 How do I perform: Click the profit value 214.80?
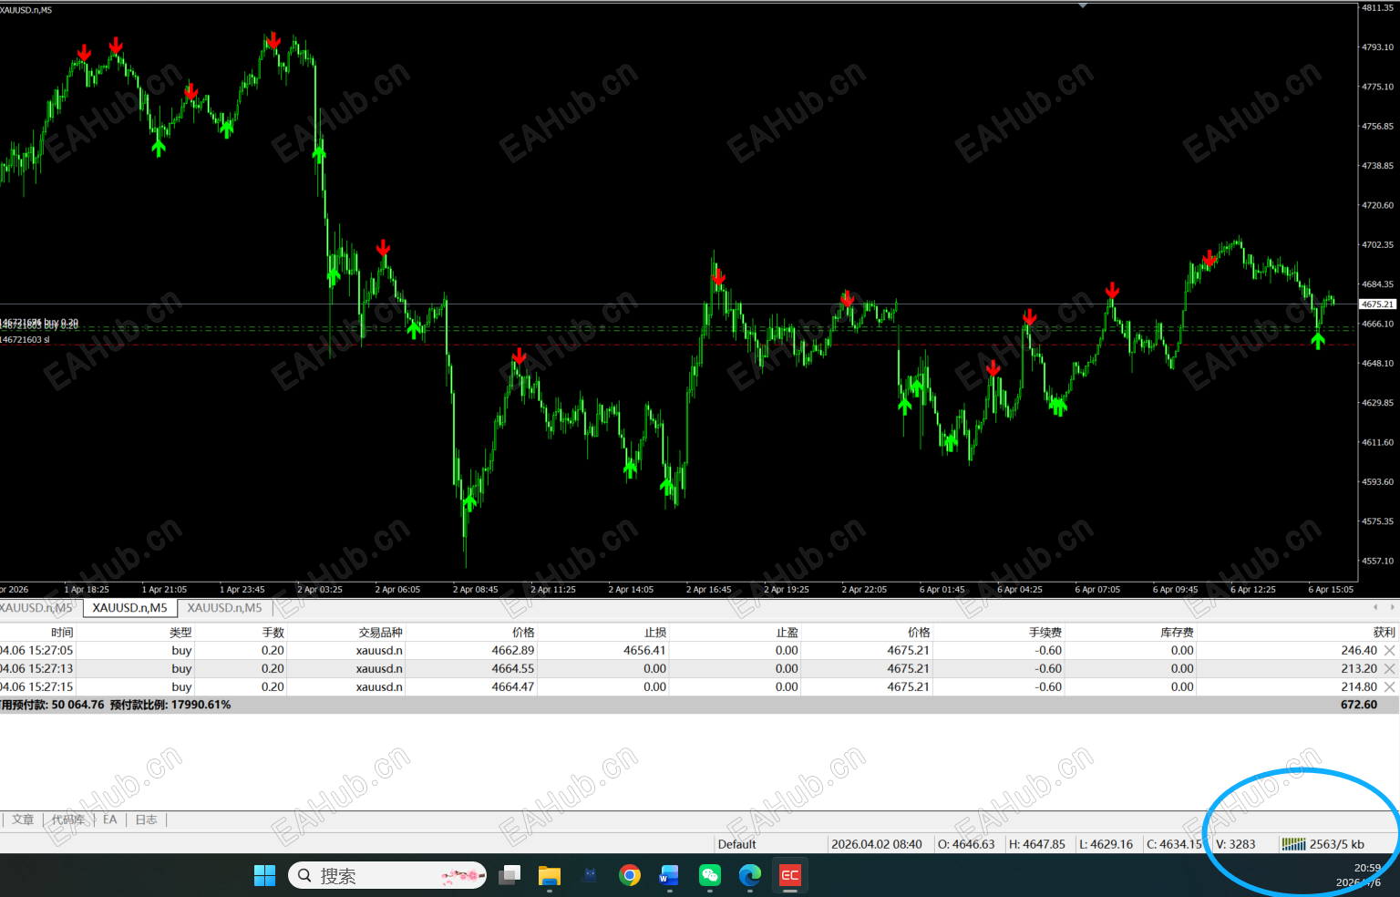click(1359, 686)
